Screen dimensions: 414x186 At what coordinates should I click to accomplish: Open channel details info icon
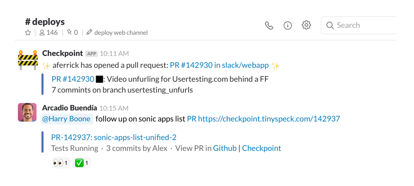click(287, 26)
